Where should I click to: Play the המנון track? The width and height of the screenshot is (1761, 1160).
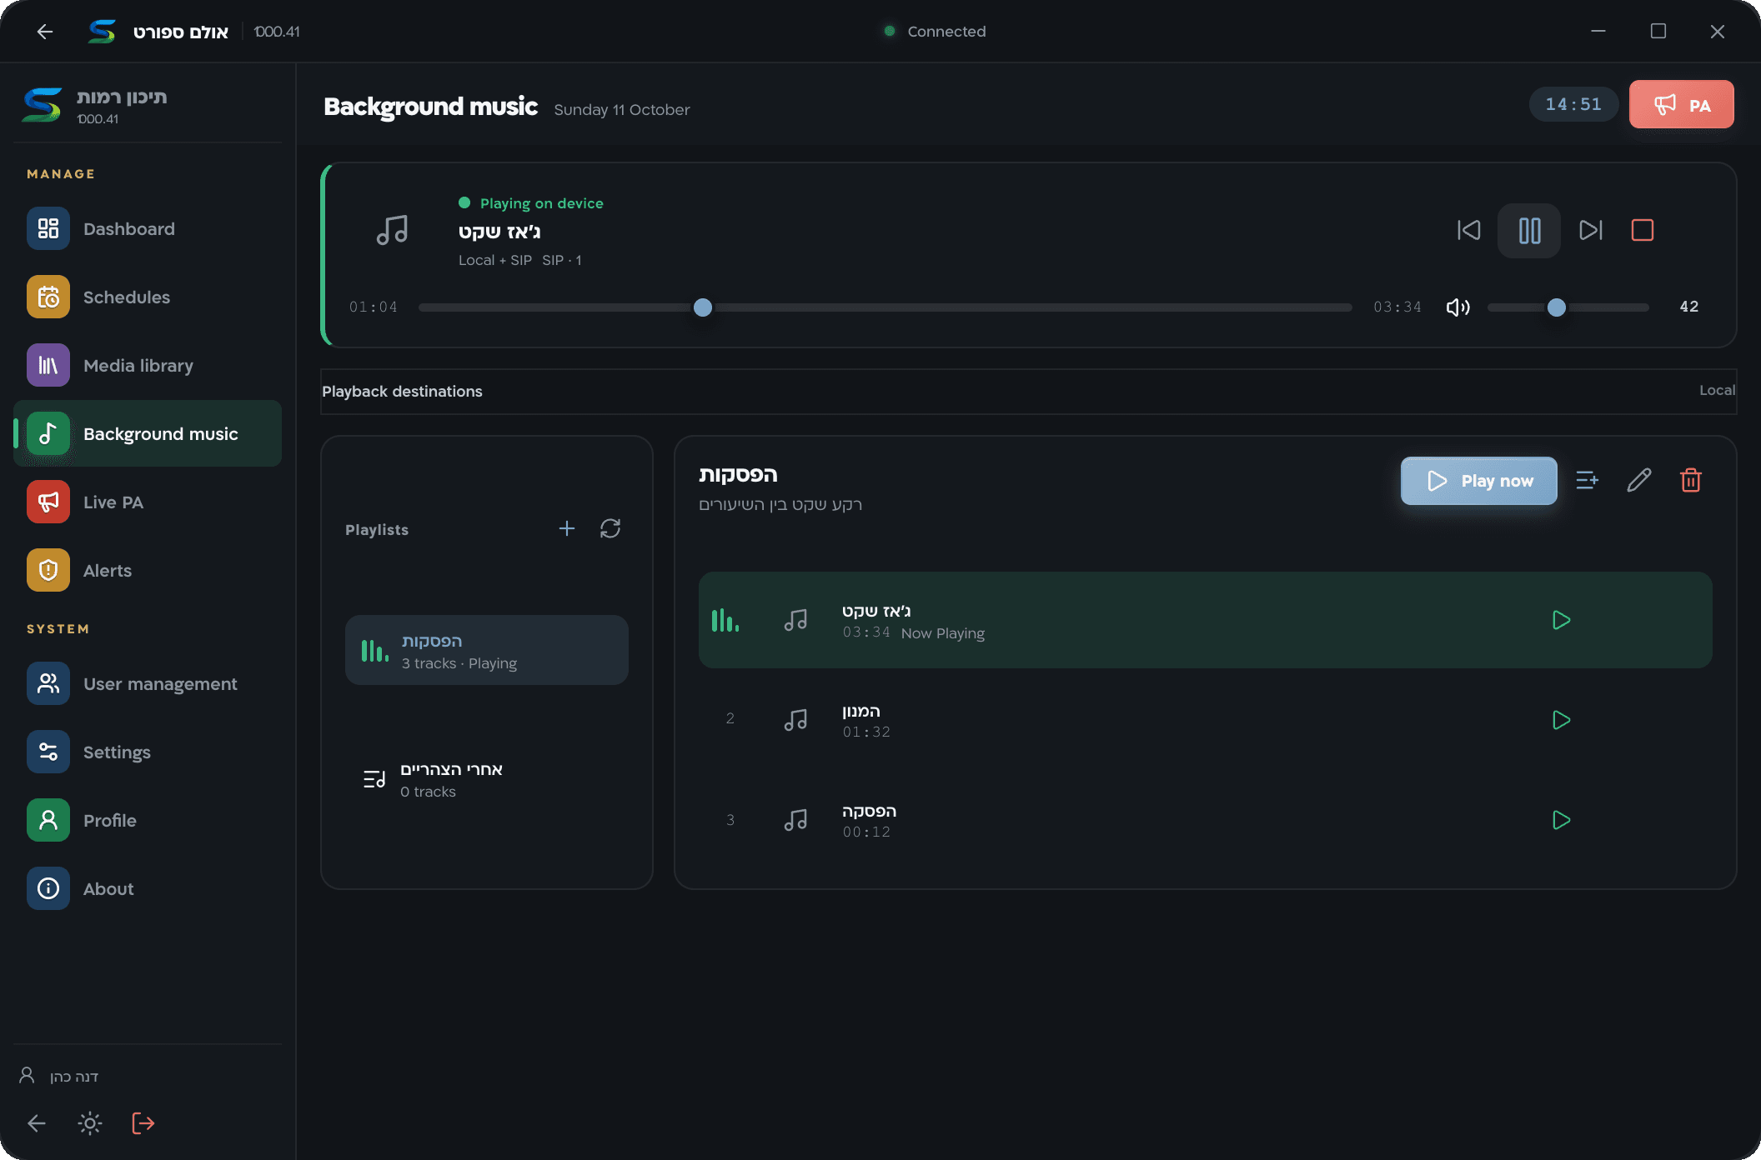point(1562,720)
